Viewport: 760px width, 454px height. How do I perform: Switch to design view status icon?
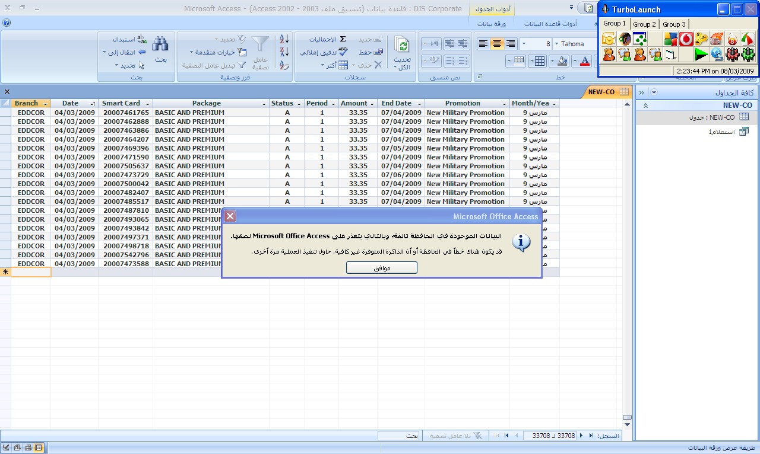5,447
